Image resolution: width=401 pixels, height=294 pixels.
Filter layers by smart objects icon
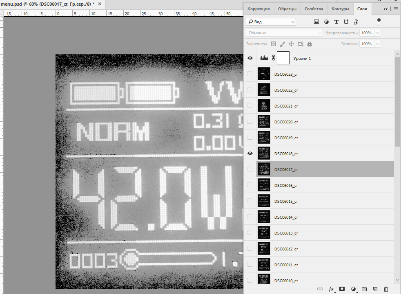tap(356, 22)
